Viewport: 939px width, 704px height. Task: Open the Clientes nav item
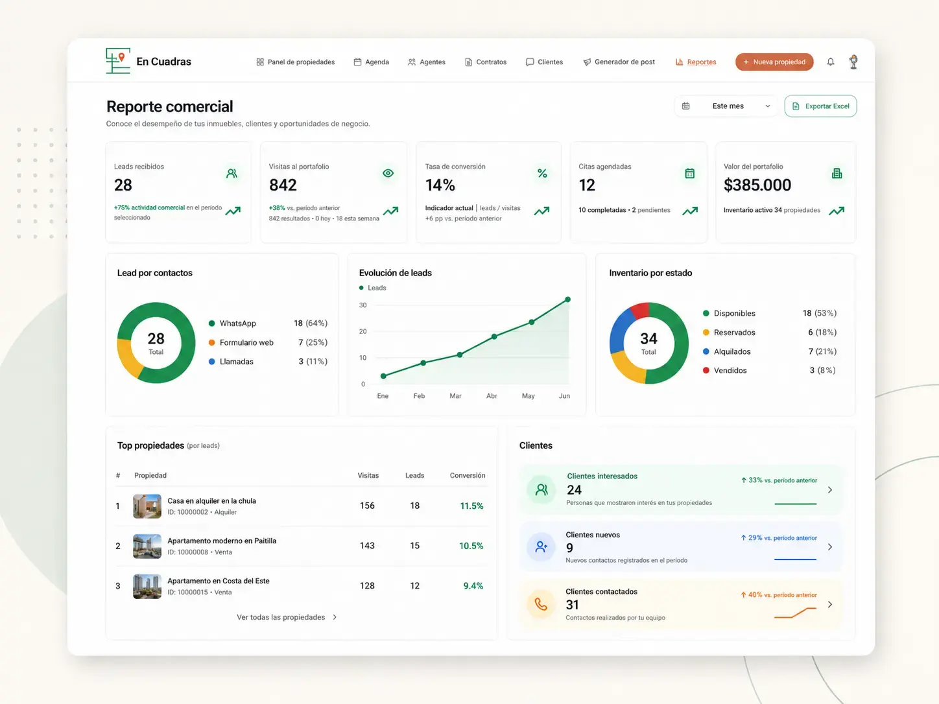pyautogui.click(x=545, y=62)
